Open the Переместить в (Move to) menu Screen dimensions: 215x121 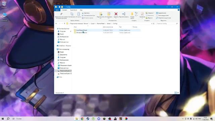click(x=101, y=15)
